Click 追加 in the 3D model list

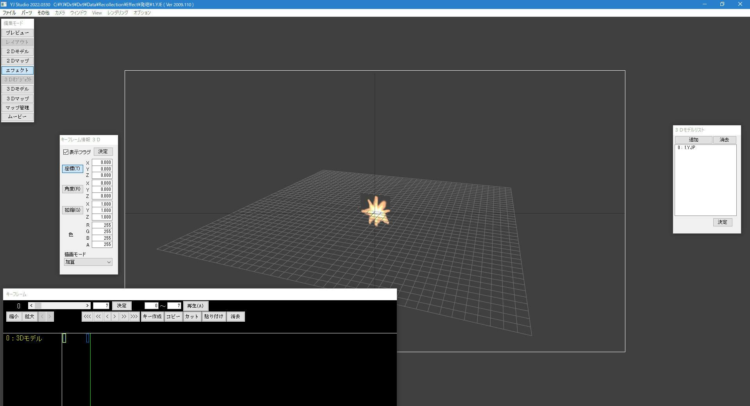click(693, 140)
